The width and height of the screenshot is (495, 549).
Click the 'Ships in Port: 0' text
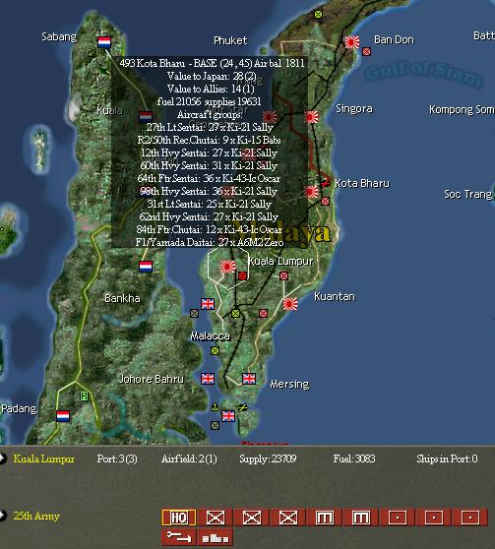[x=447, y=458]
